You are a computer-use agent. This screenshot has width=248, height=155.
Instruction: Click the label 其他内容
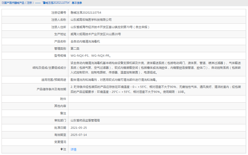(x=60, y=106)
